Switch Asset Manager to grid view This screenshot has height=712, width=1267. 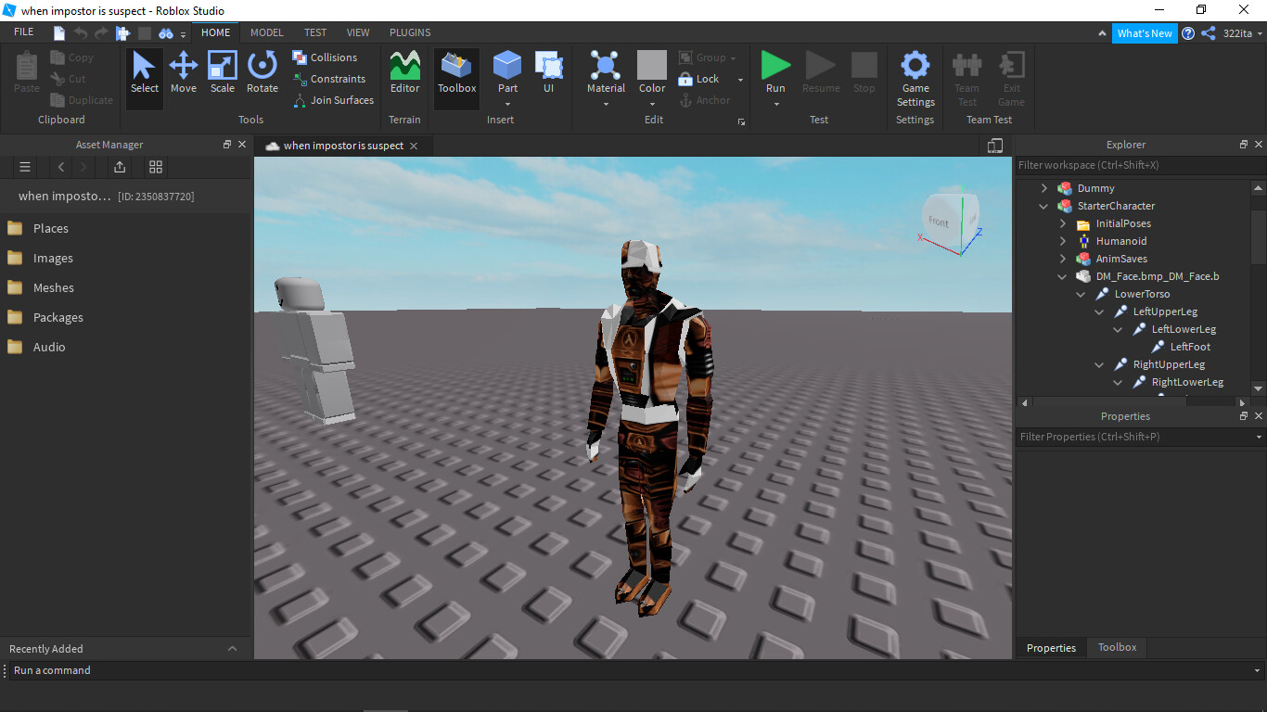coord(156,167)
